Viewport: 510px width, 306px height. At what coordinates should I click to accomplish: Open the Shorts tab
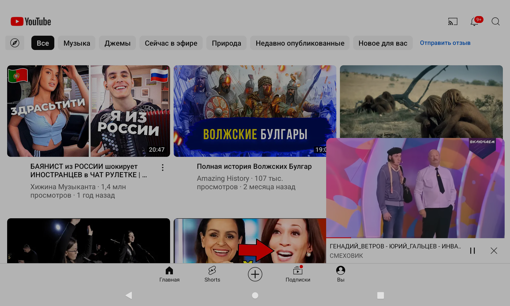[x=212, y=274]
